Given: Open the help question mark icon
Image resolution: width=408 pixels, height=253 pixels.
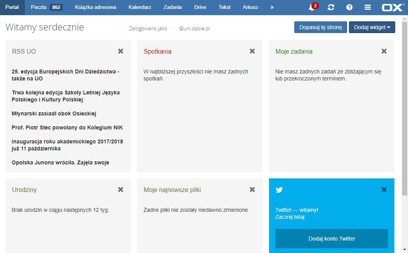Looking at the screenshot, I should click(349, 7).
